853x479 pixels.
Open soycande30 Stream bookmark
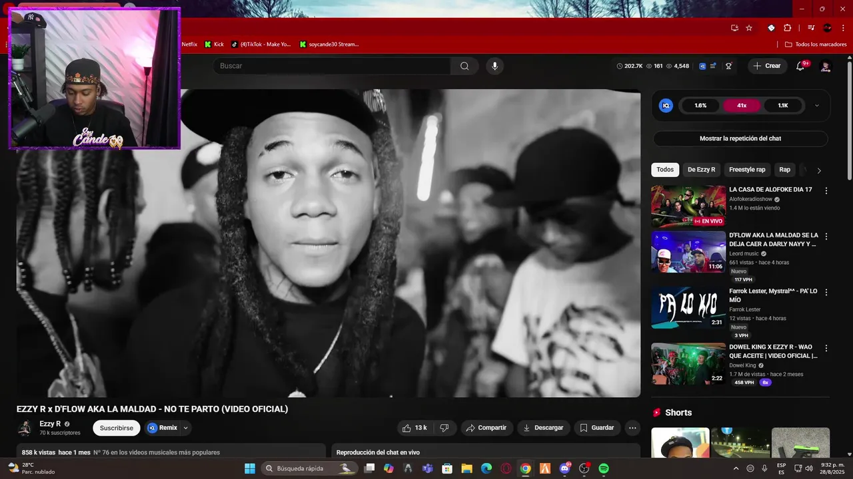tap(329, 44)
